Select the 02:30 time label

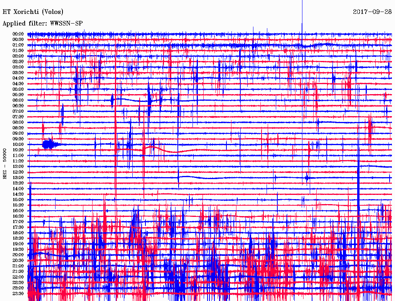[18, 62]
